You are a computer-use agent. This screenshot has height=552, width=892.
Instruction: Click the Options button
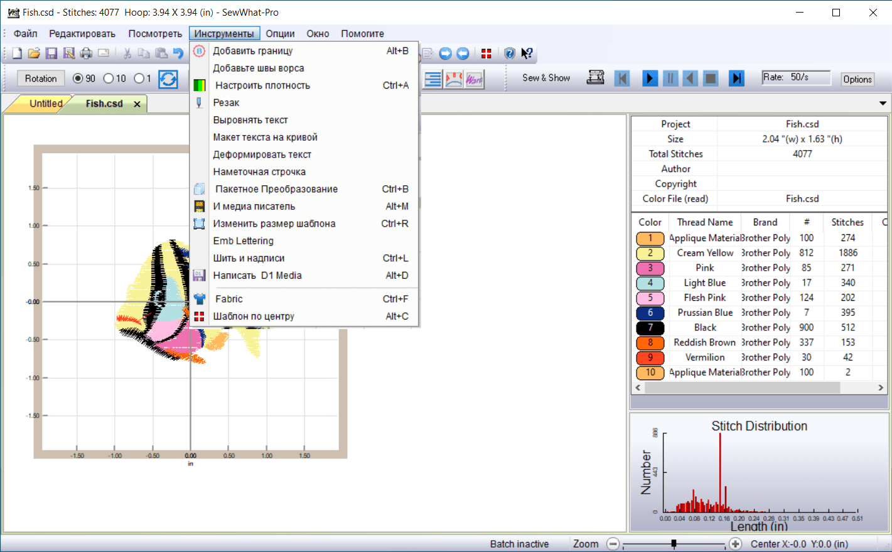(857, 79)
